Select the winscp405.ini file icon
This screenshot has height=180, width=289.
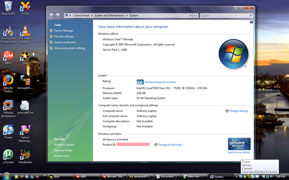coord(25,107)
